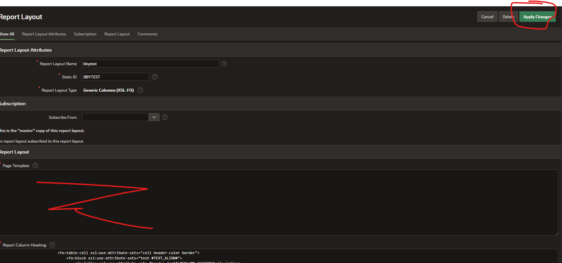The width and height of the screenshot is (562, 263).
Task: Focus the Report Layout Name field
Action: pyautogui.click(x=150, y=64)
